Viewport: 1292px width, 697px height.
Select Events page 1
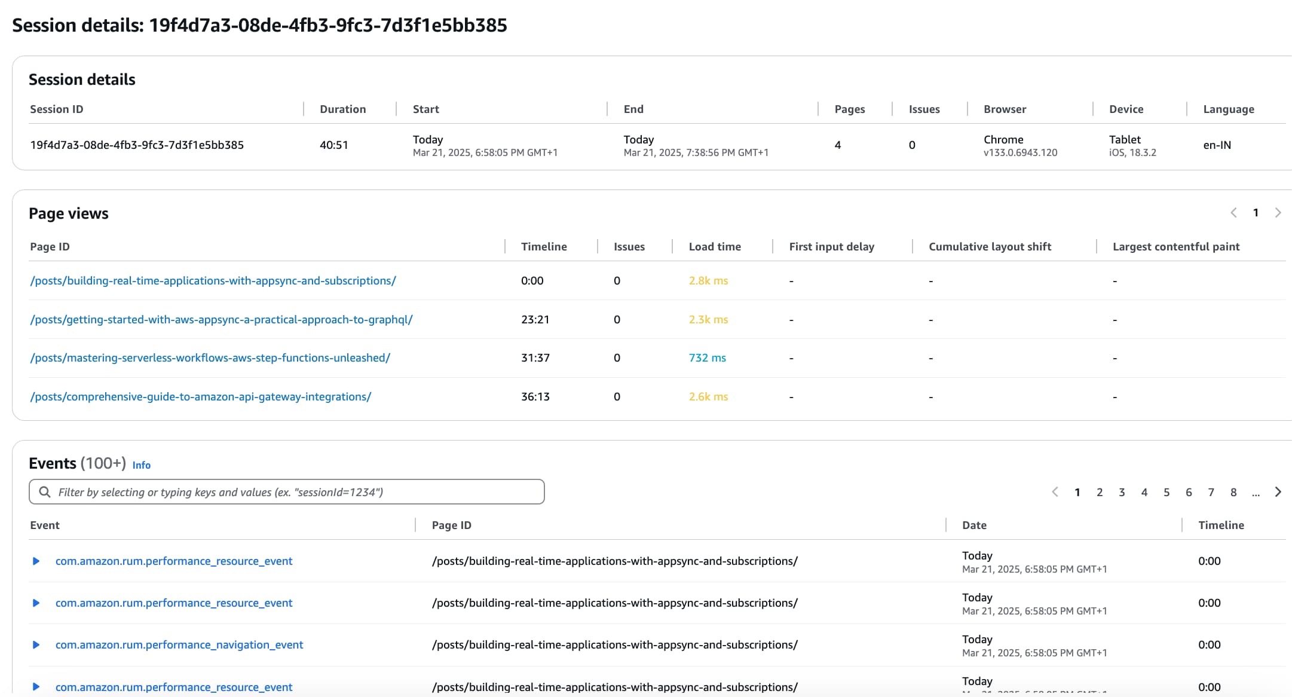coord(1077,493)
